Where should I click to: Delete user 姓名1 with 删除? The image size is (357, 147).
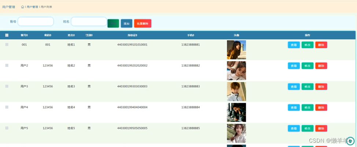point(321,45)
